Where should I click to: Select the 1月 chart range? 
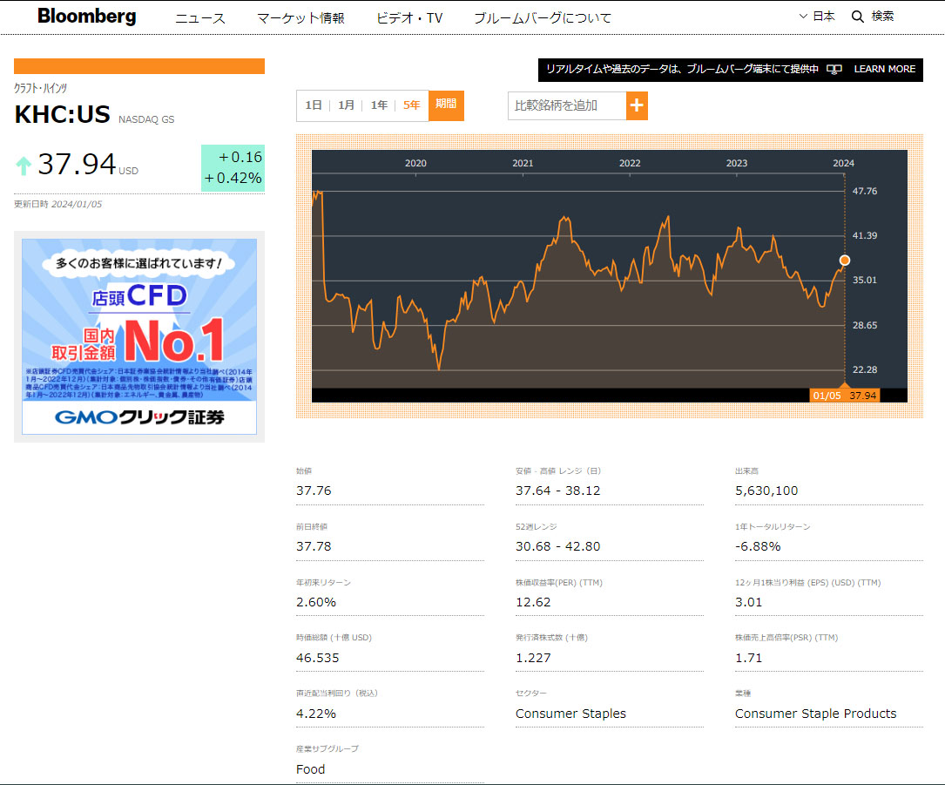tap(346, 105)
